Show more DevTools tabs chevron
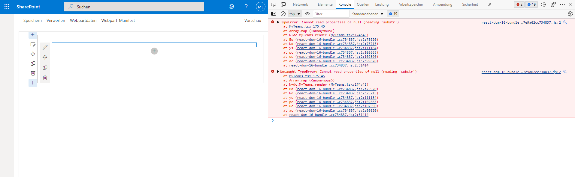The width and height of the screenshot is (575, 177). click(490, 4)
